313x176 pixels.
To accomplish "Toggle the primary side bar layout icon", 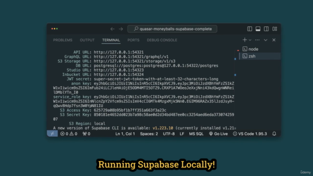I will [x=249, y=29].
